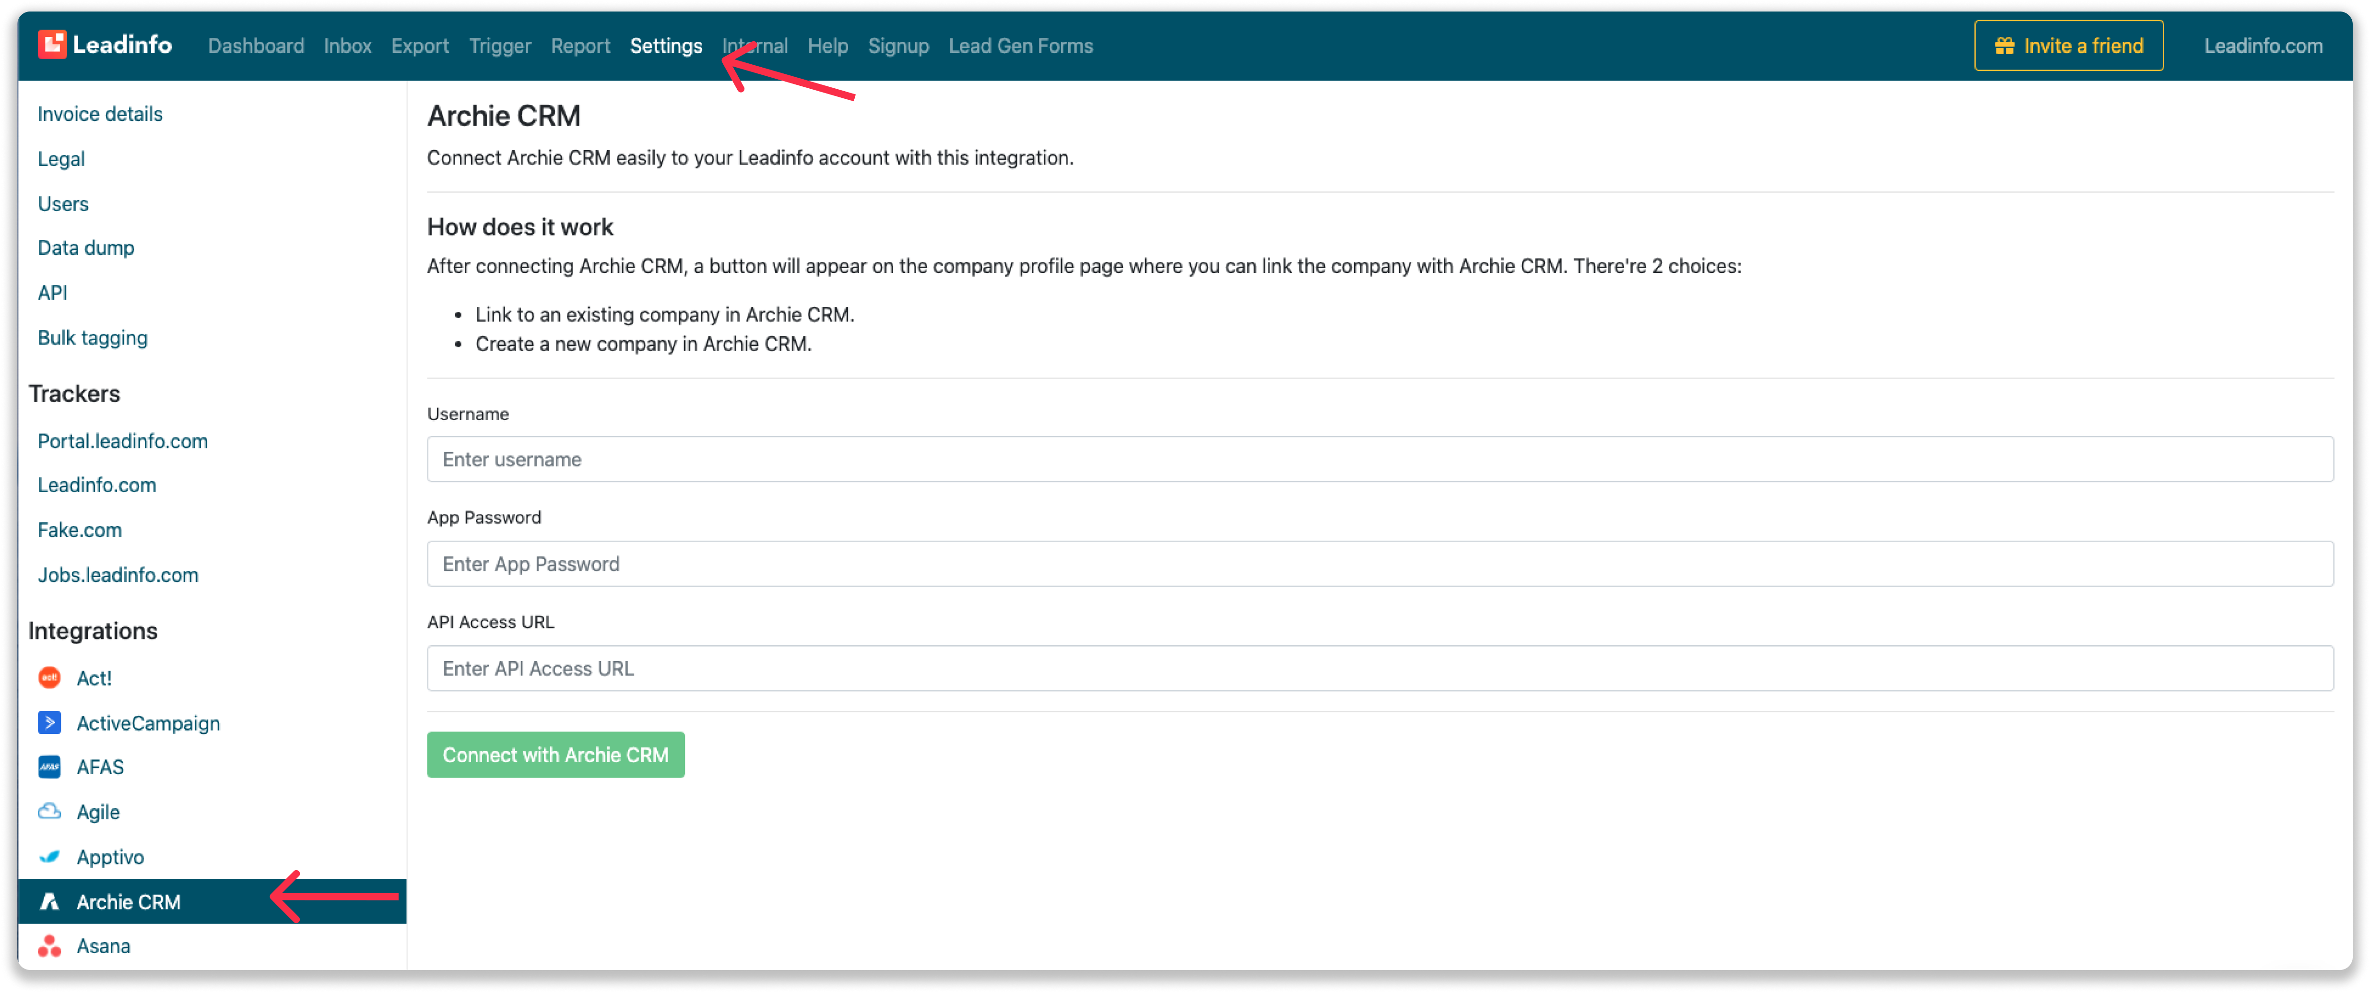Open the Apptivo integration label
The image size is (2370, 993).
[x=110, y=858]
